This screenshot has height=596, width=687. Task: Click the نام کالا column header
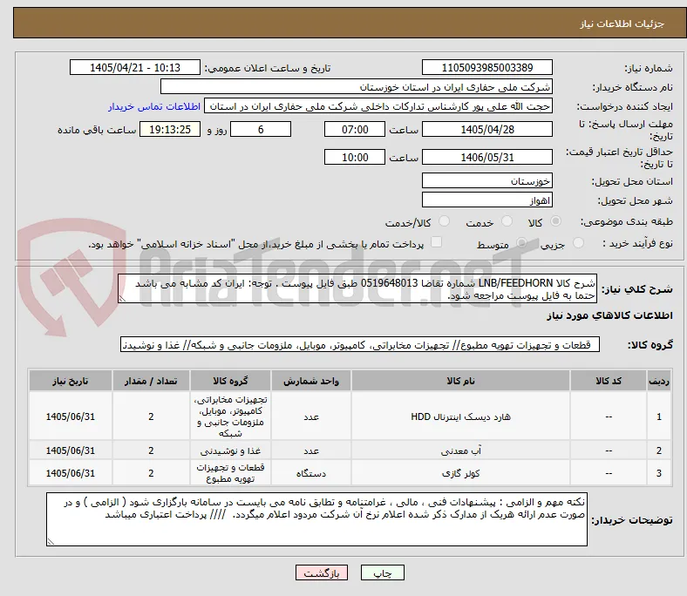click(x=460, y=381)
